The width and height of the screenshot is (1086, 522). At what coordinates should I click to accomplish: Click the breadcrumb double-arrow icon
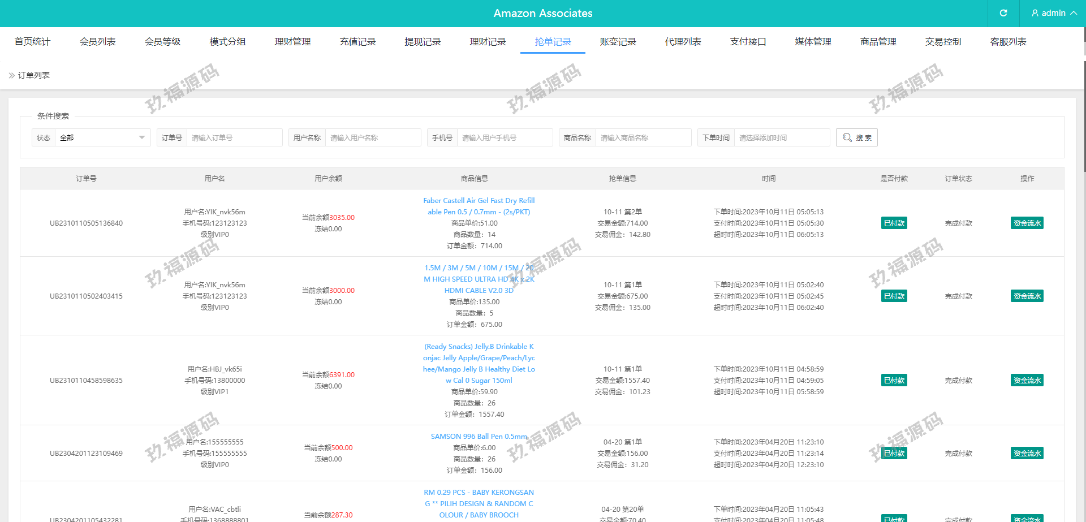click(11, 75)
